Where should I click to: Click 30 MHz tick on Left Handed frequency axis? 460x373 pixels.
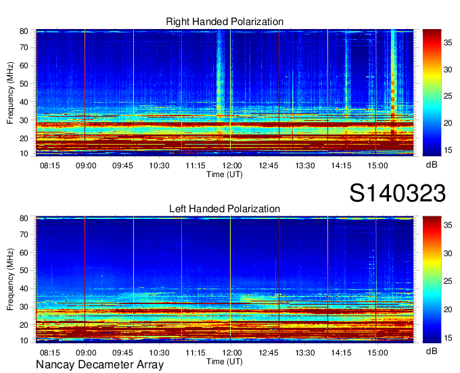point(24,307)
